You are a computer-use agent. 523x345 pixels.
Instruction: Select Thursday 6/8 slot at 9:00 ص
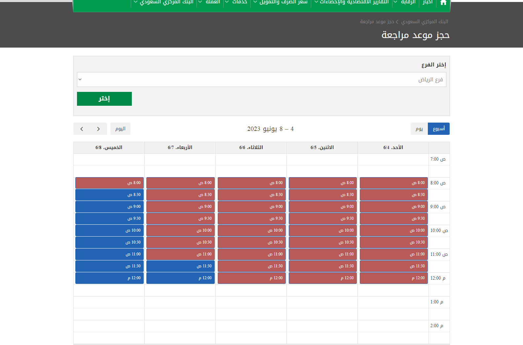(x=109, y=207)
